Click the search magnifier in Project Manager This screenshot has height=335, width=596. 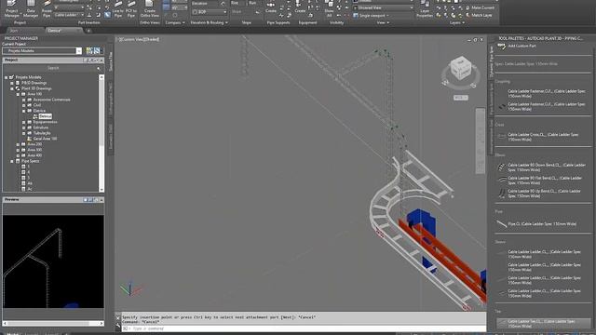[x=99, y=68]
